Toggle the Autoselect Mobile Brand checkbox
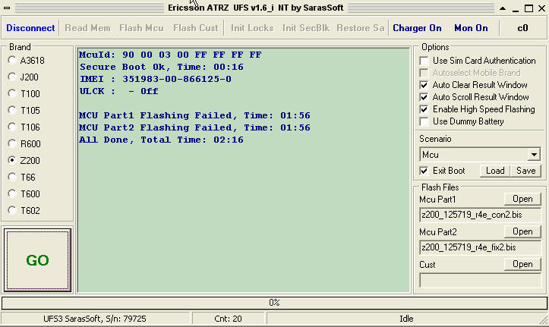 [424, 73]
